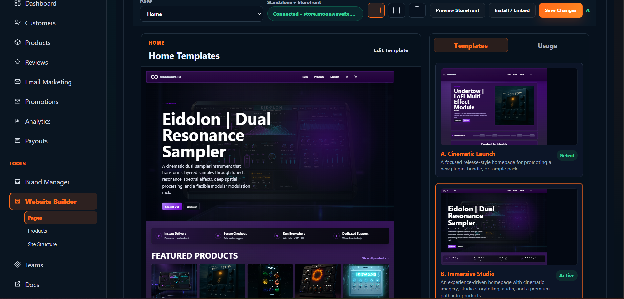
Task: Click the 'FEATURED PRODUCTS' heading in preview
Action: tap(195, 256)
